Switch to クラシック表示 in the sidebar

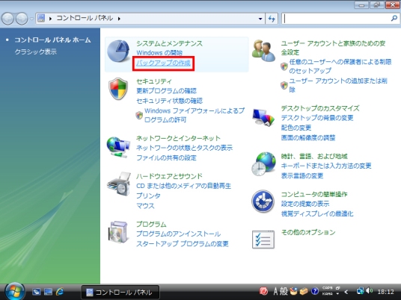tap(36, 51)
